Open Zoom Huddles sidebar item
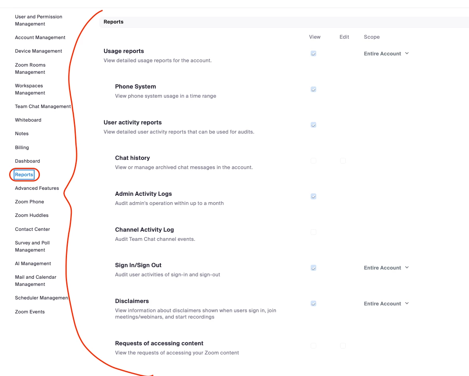Screen dimensions: 469x376 coord(32,215)
